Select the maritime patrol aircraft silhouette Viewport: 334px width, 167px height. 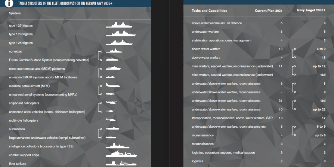tap(113, 86)
